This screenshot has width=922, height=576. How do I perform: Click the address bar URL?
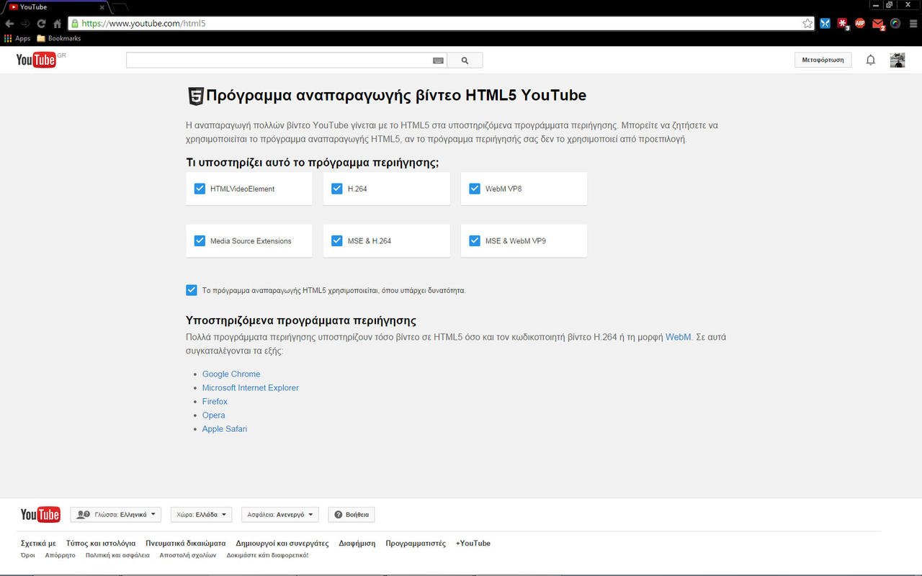[143, 23]
